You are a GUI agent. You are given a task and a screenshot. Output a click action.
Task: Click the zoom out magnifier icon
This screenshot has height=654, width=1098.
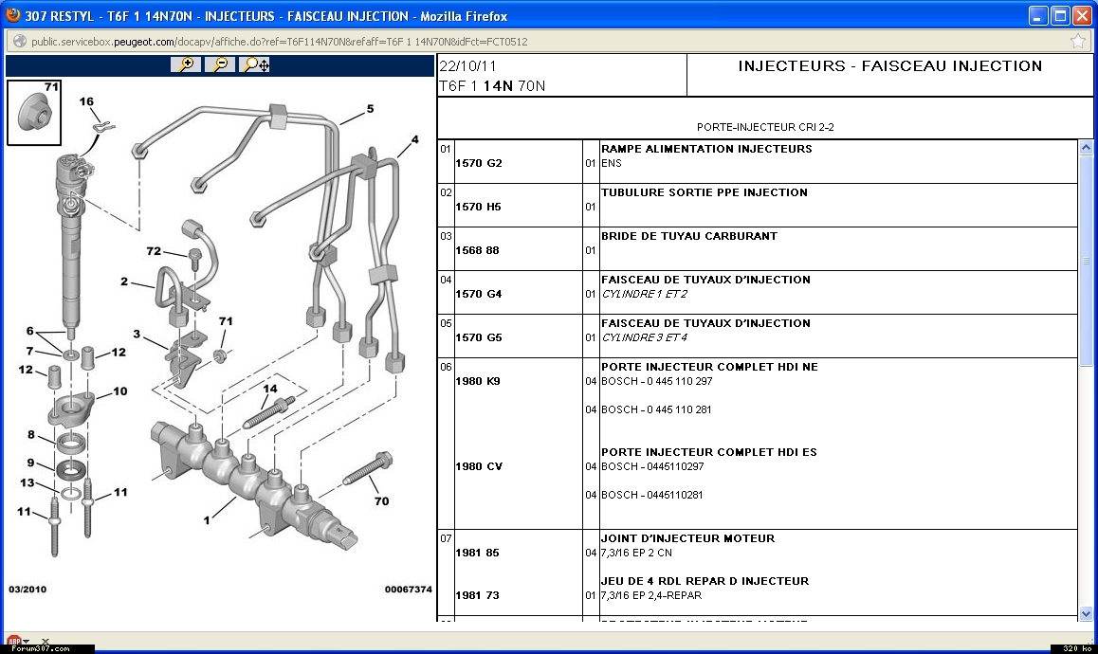[220, 64]
